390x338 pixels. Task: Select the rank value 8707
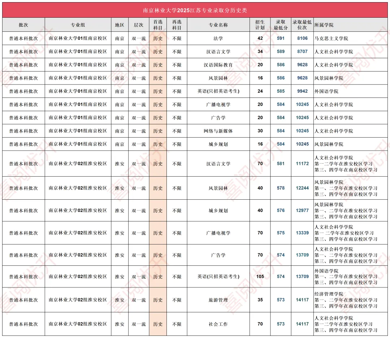click(x=302, y=52)
